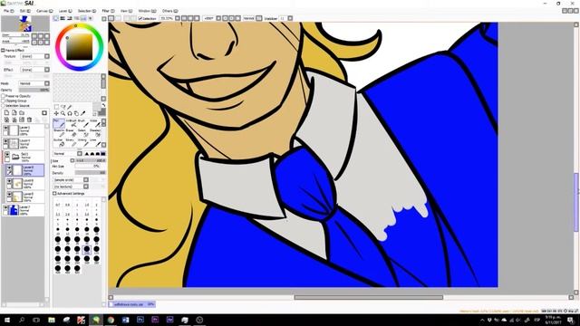The height and width of the screenshot is (326, 580).
Task: Choose the rectangular selection tool
Action: click(56, 107)
